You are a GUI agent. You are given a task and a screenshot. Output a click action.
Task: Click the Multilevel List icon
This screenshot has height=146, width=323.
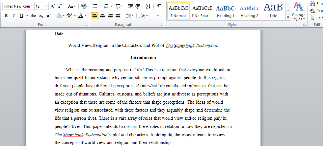[118, 6]
